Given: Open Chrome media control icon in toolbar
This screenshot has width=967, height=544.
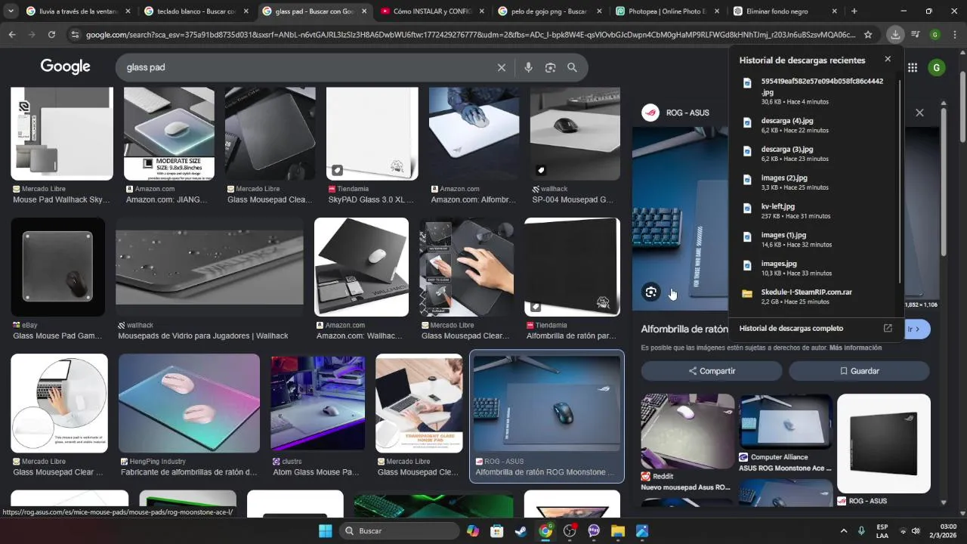Looking at the screenshot, I should tap(916, 34).
